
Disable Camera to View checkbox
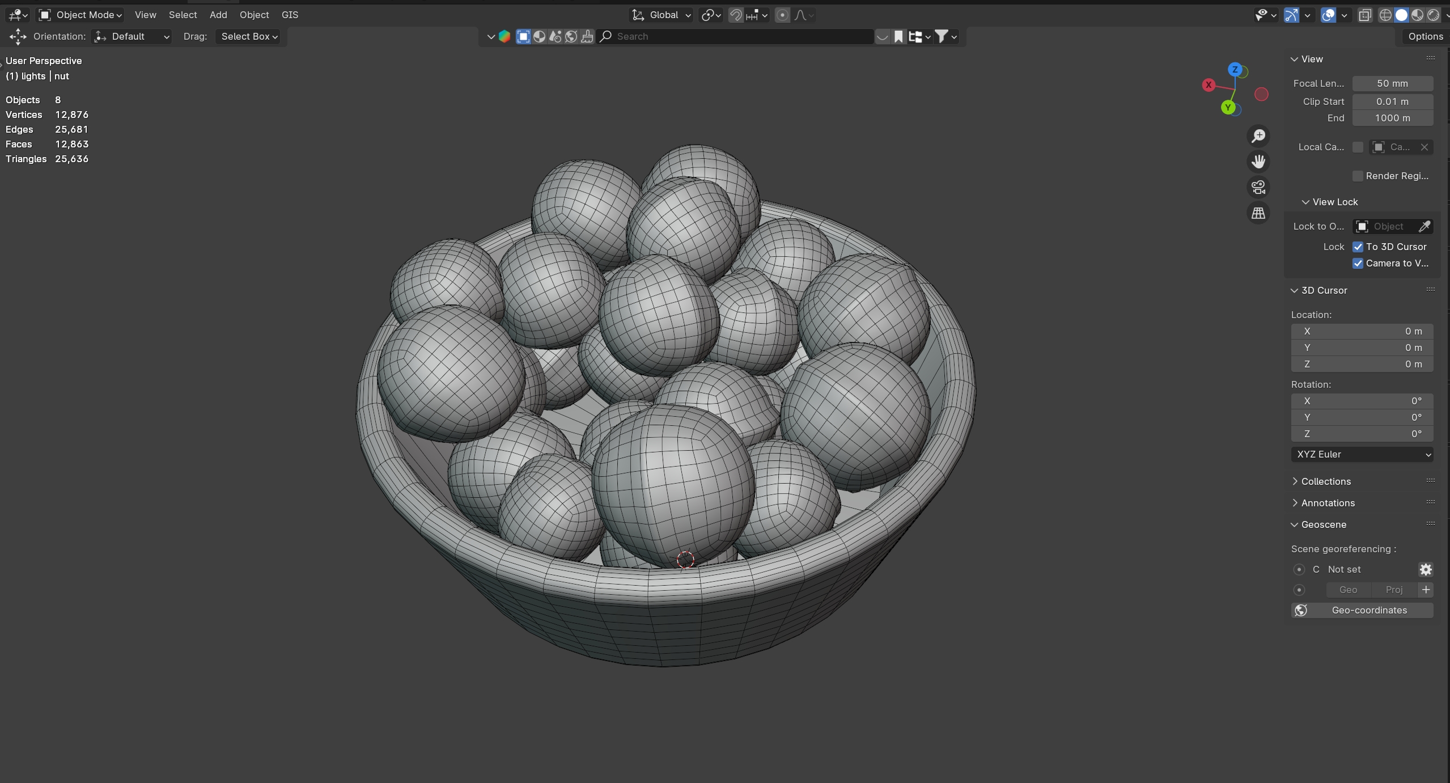point(1358,263)
